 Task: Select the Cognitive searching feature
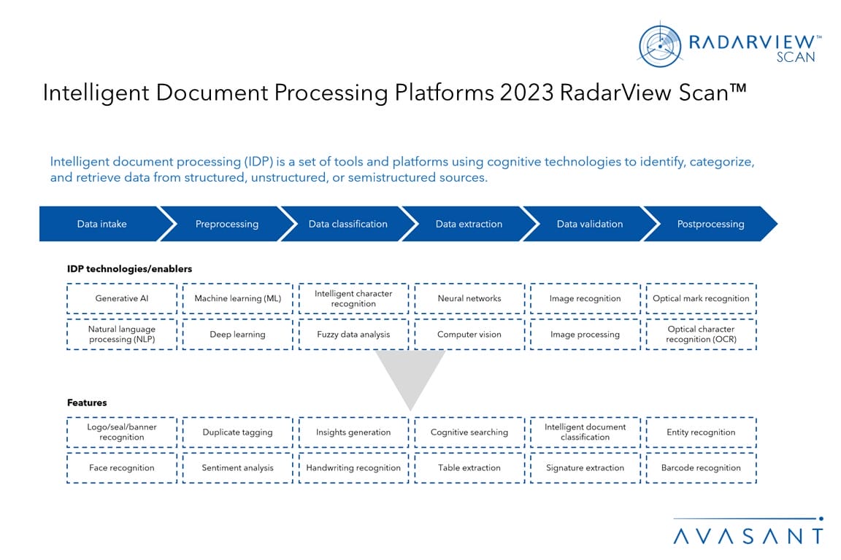469,432
